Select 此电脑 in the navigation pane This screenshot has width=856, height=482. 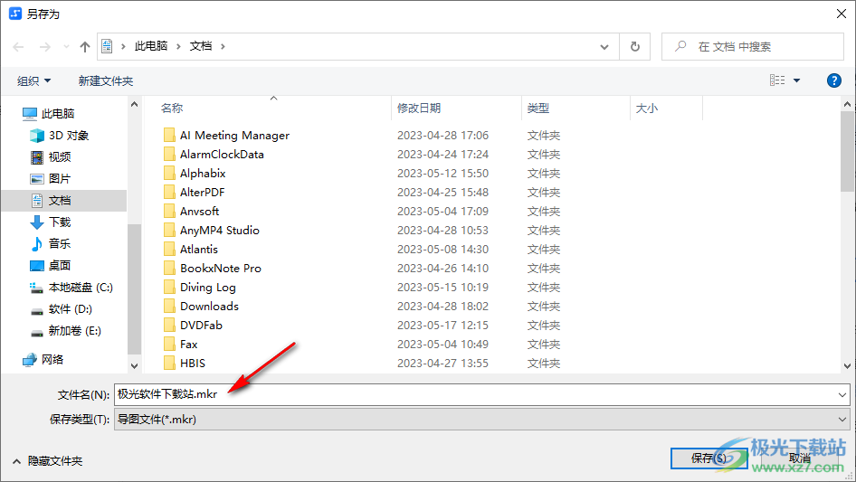pos(57,114)
